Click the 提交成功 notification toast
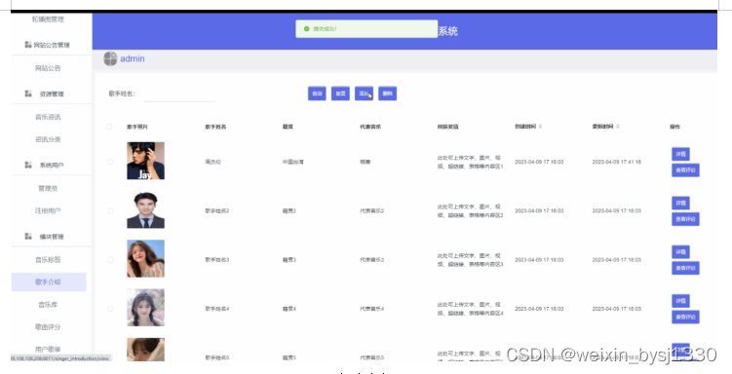This screenshot has height=374, width=732. point(366,29)
